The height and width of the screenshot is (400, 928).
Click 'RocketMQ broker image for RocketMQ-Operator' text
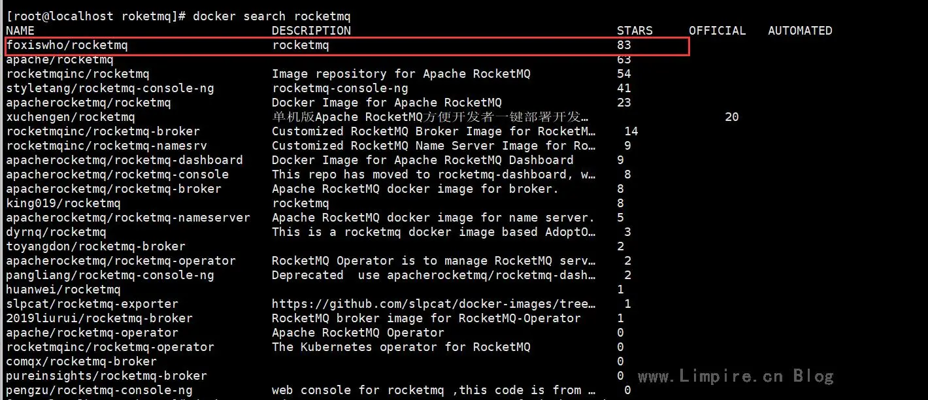click(426, 318)
